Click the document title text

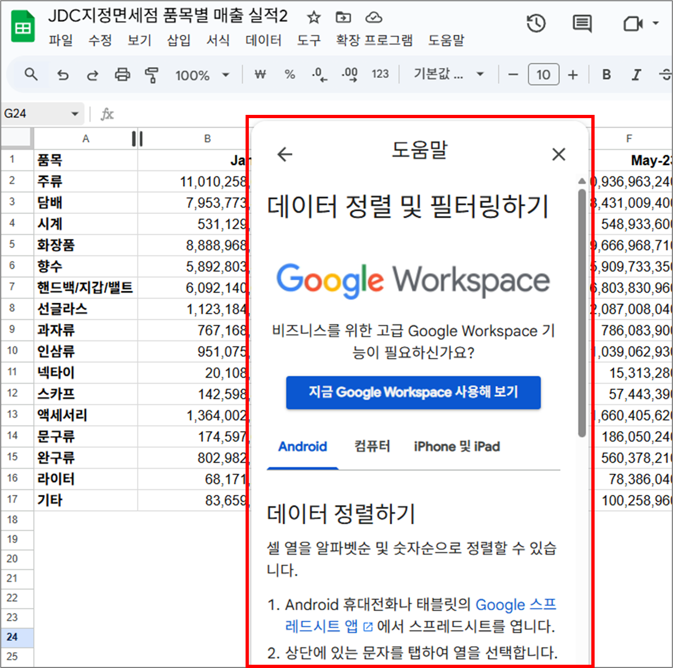168,16
